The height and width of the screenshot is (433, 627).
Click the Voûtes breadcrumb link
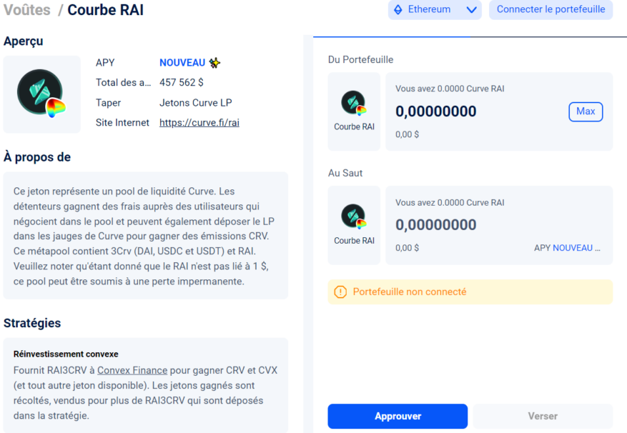point(26,9)
